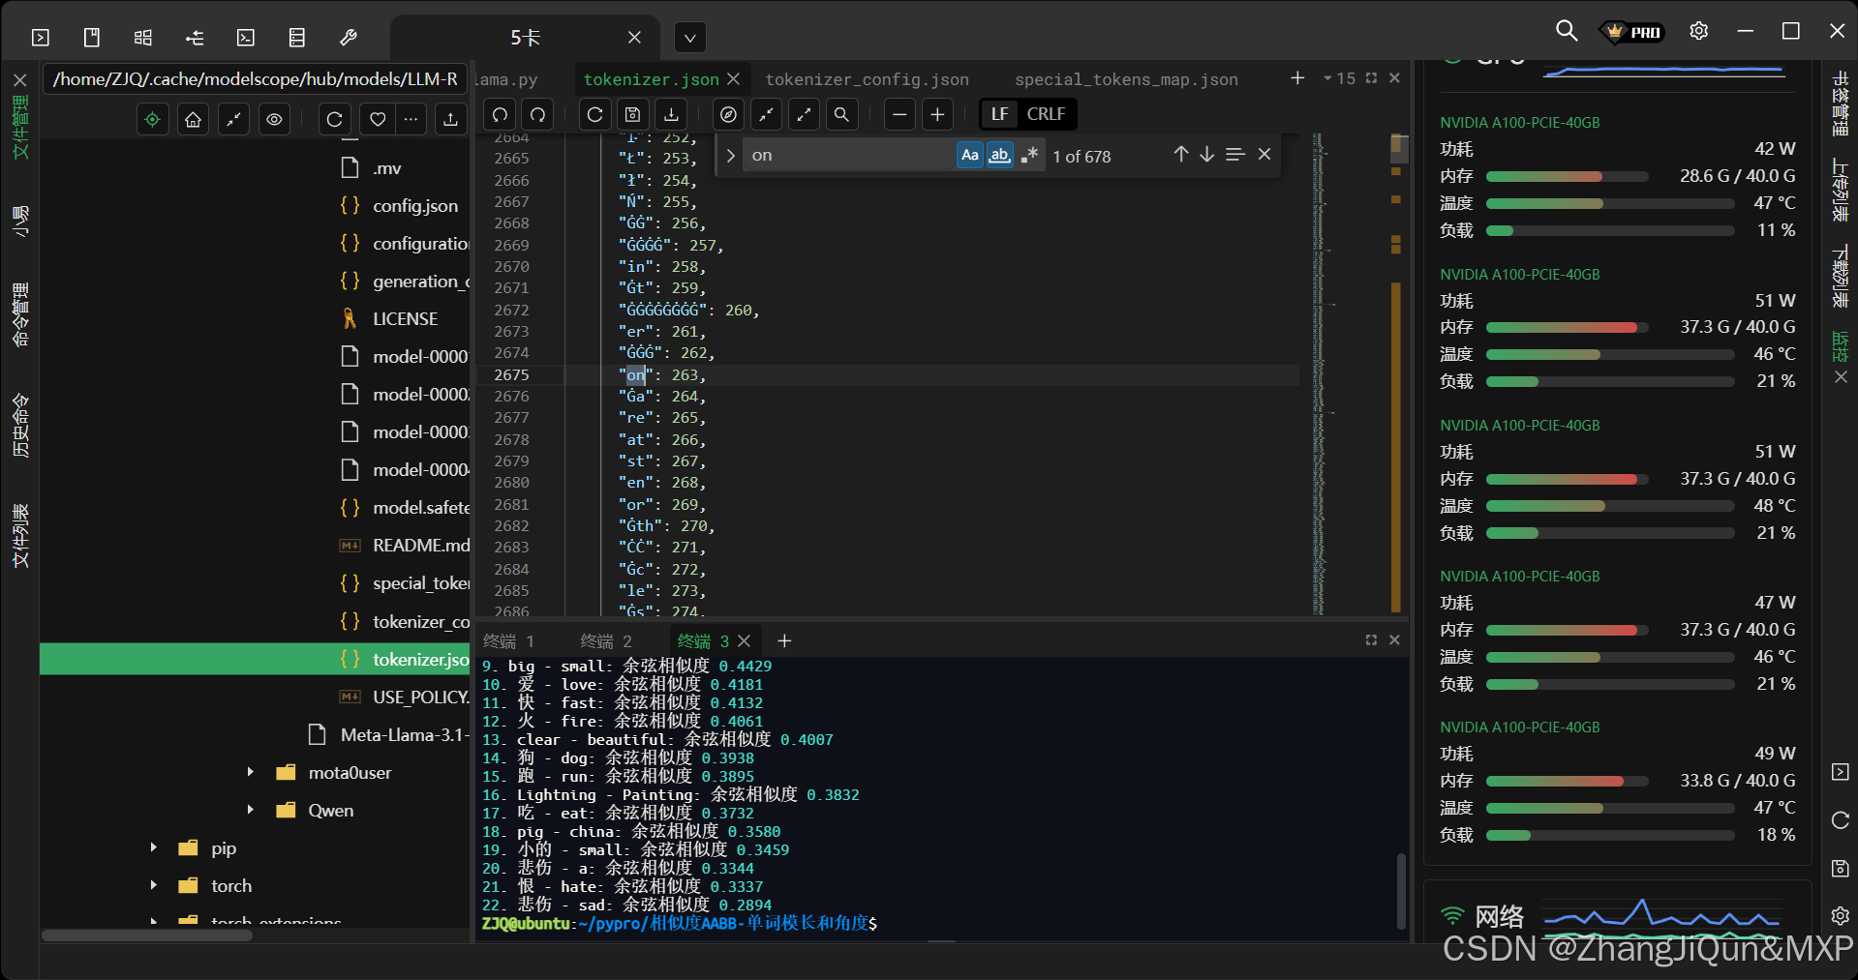Open search via editor magnifier icon
This screenshot has width=1858, height=980.
pyautogui.click(x=841, y=114)
